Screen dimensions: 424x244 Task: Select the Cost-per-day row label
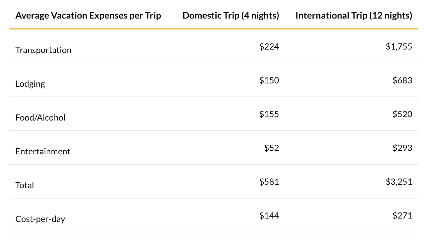40,219
